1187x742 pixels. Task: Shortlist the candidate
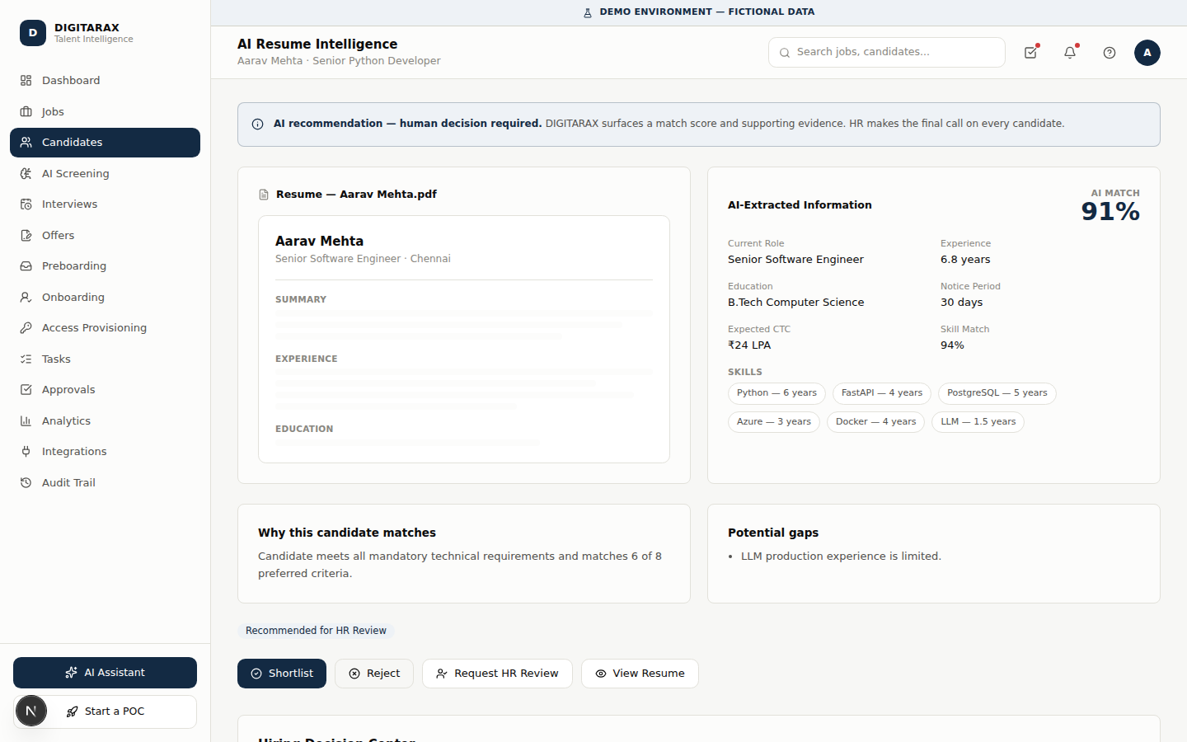(282, 674)
